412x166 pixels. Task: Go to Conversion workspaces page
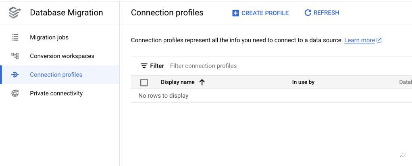pos(62,56)
